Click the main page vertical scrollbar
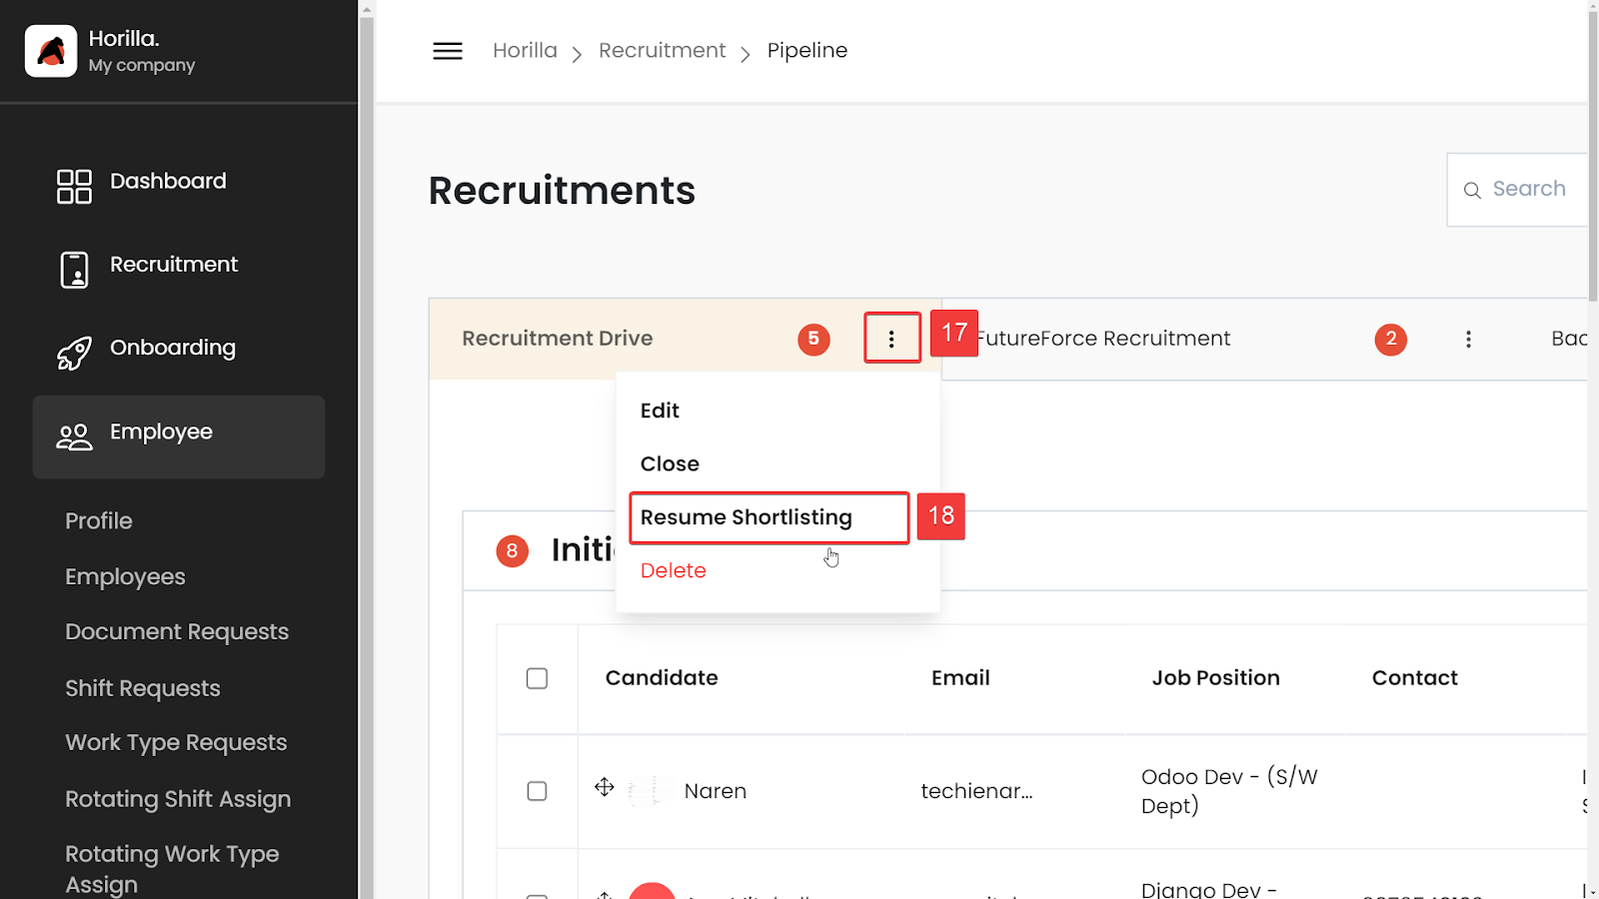This screenshot has width=1599, height=899. 1593,155
